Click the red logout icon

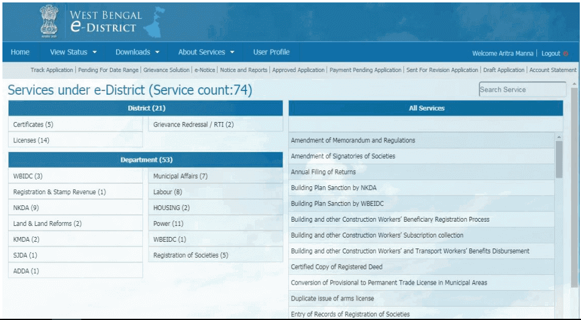566,53
